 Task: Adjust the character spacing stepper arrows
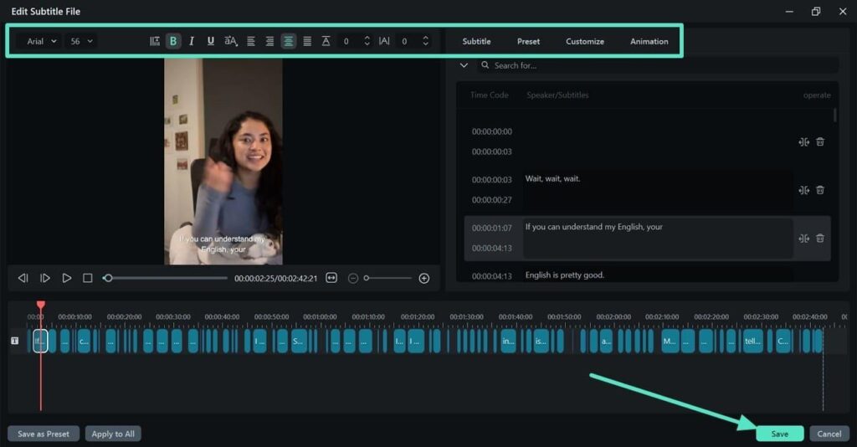tap(425, 41)
